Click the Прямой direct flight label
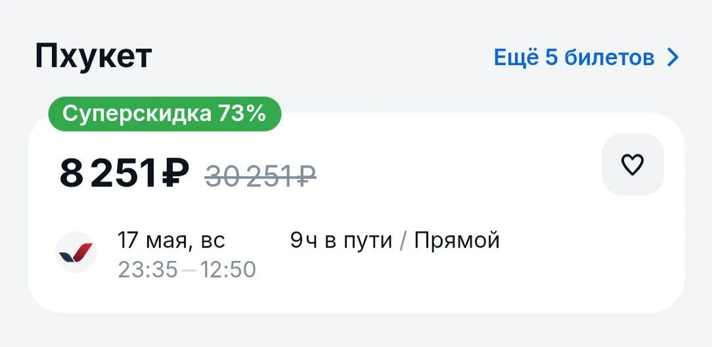 (456, 241)
